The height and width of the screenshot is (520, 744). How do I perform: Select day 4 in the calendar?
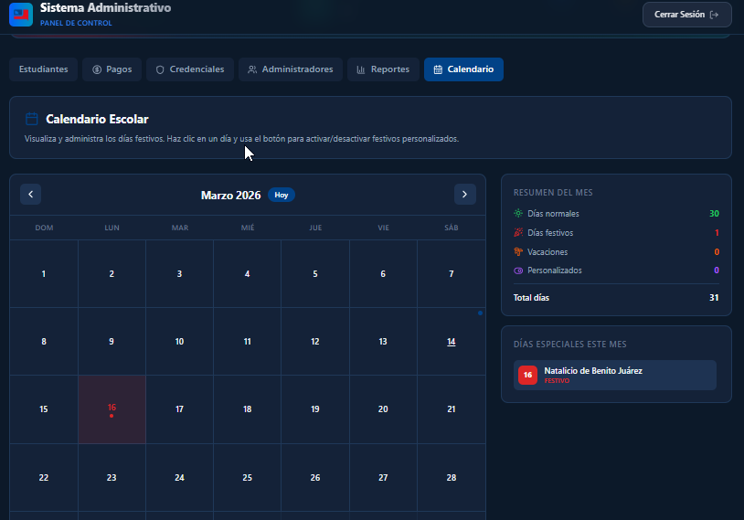point(247,274)
